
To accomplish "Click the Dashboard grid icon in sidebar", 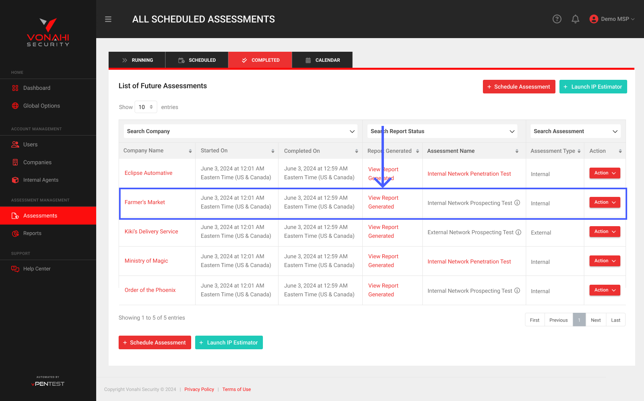I will pyautogui.click(x=15, y=88).
